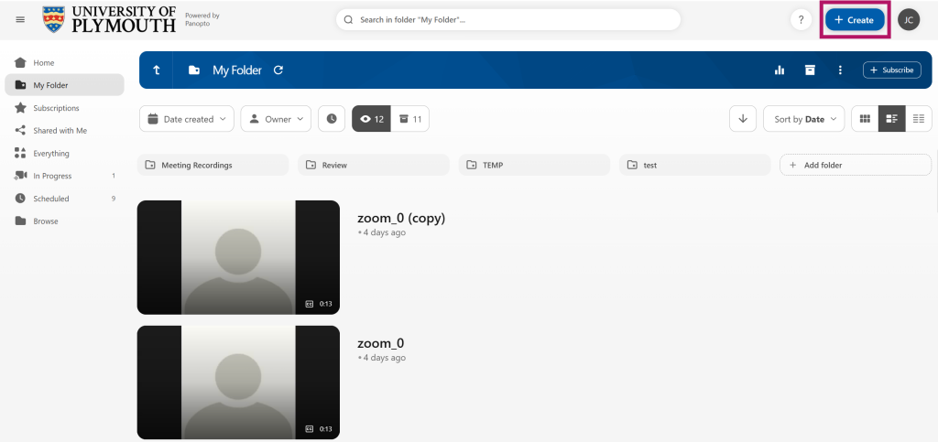Open In Progress recordings

(x=65, y=176)
